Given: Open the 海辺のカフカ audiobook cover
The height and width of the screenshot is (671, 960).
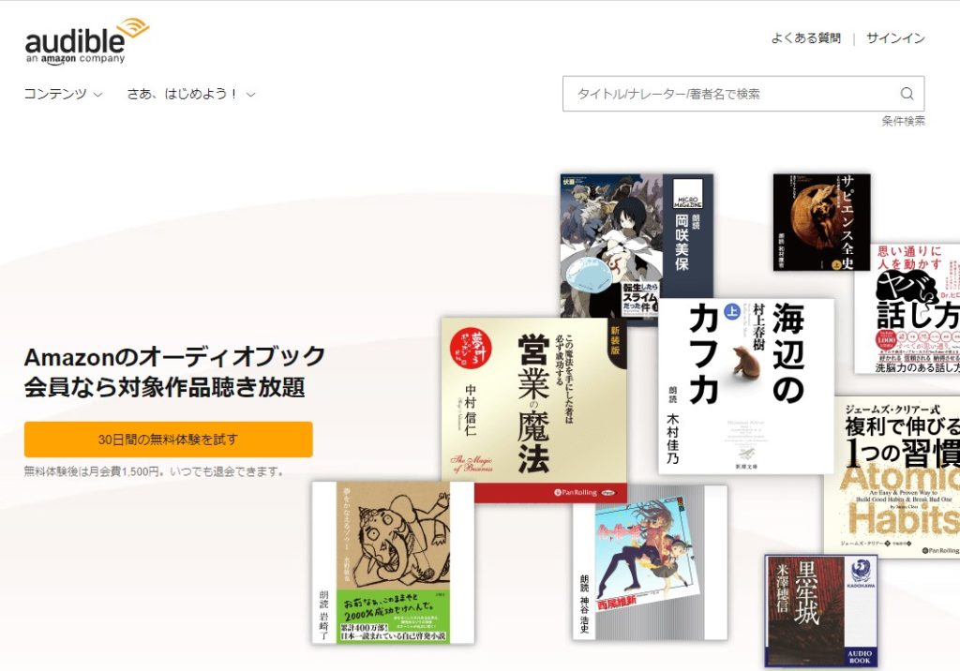Looking at the screenshot, I should (x=746, y=386).
